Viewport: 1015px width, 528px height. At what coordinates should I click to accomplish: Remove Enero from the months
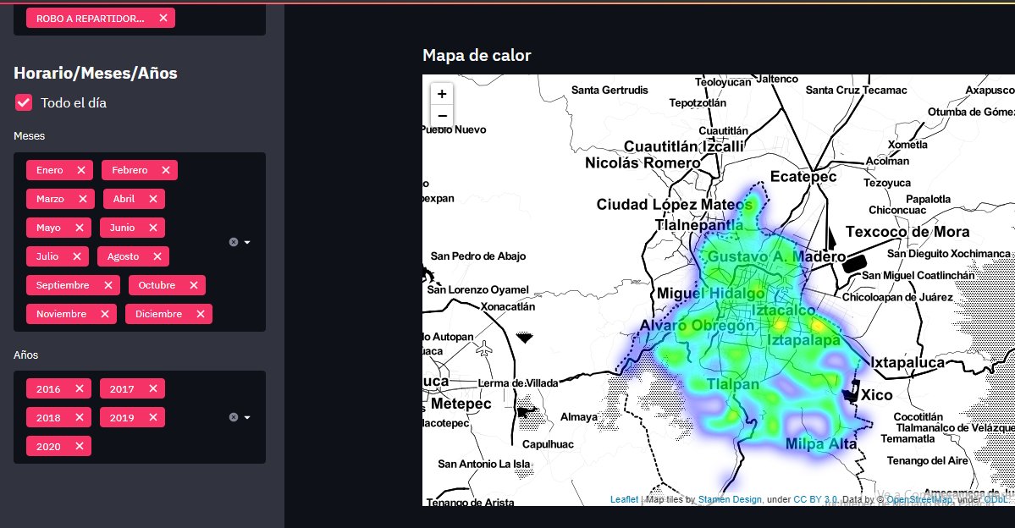click(81, 170)
